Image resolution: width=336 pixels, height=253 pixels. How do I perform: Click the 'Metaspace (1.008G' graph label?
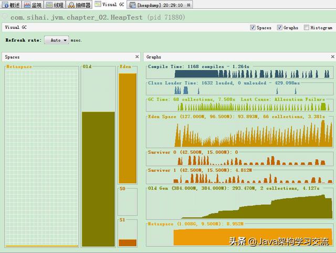pos(173,224)
